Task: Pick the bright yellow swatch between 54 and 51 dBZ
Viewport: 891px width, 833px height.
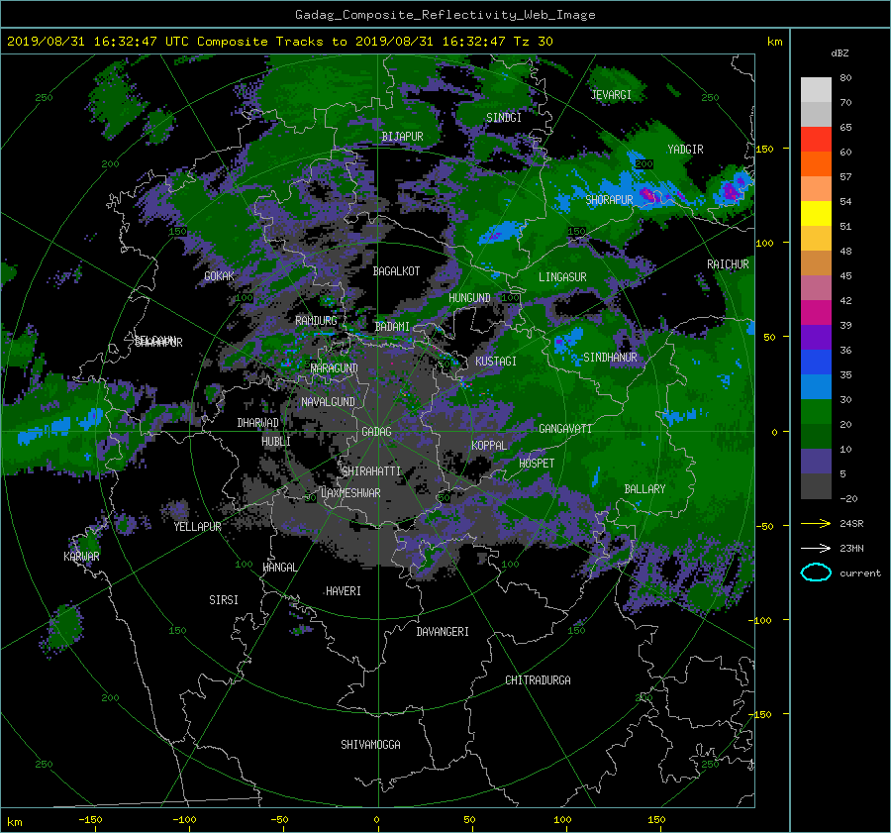Action: tap(816, 213)
